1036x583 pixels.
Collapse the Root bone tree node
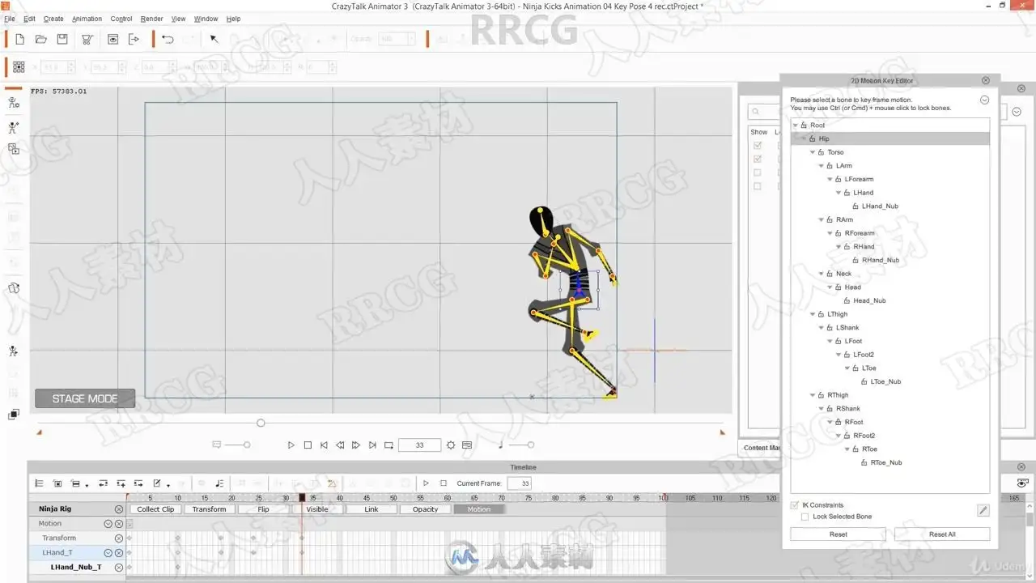click(795, 126)
